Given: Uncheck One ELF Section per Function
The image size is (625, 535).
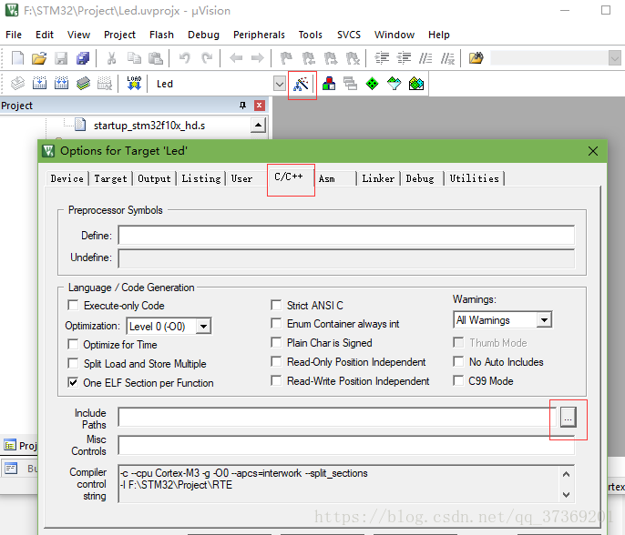Looking at the screenshot, I should (73, 382).
